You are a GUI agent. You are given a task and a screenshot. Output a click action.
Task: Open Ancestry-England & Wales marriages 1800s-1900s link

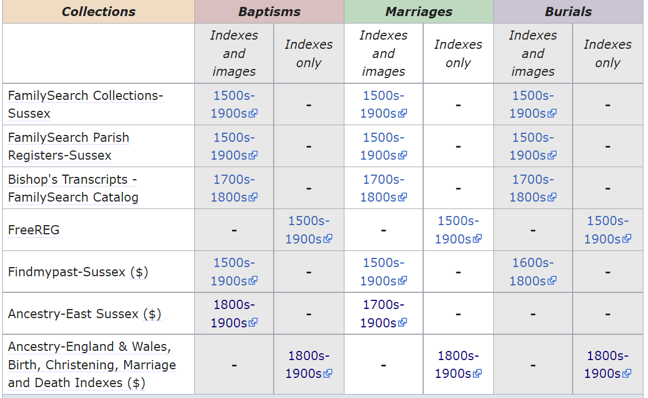coord(458,365)
